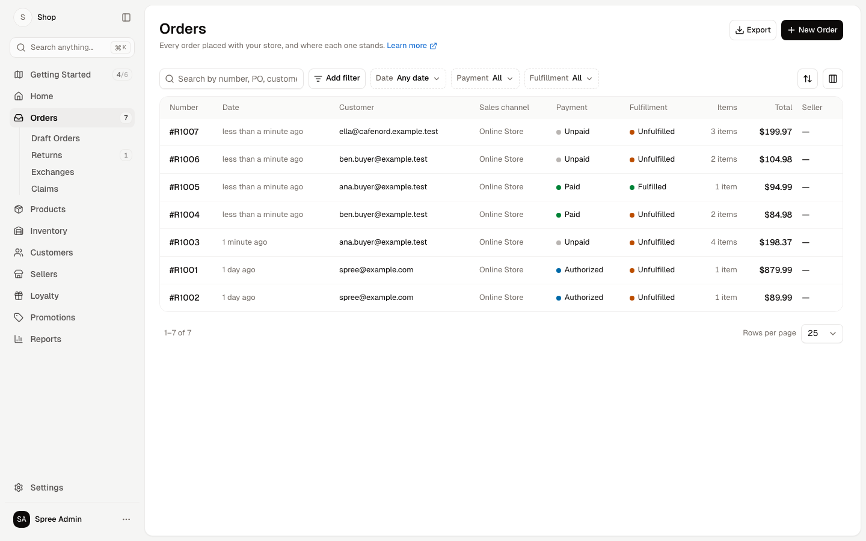The image size is (866, 541).
Task: Open the column visibility icon button
Action: tap(833, 79)
